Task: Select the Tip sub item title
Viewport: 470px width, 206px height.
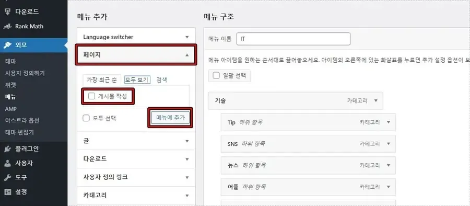Action: tap(231, 122)
